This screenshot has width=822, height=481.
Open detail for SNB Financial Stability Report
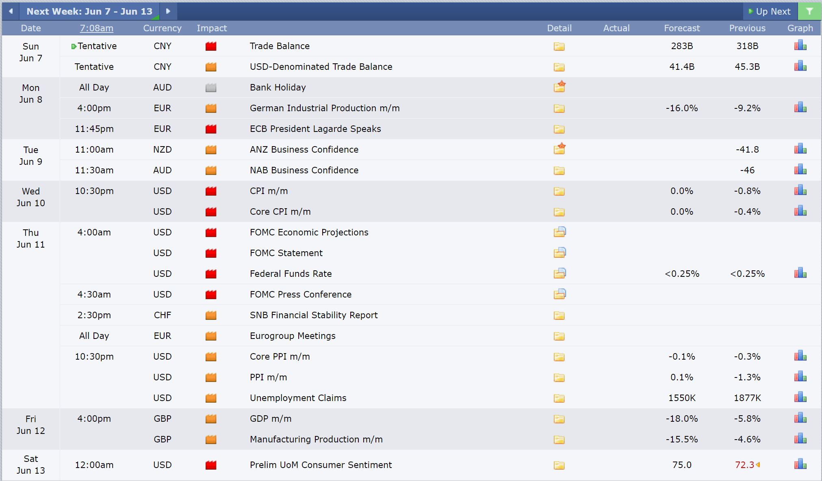[559, 315]
